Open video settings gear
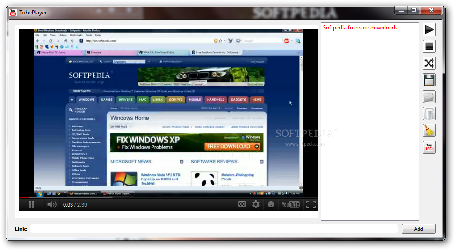 pyautogui.click(x=256, y=205)
